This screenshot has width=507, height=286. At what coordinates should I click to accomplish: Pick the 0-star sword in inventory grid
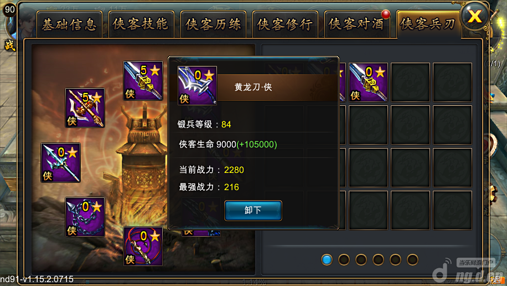click(368, 82)
